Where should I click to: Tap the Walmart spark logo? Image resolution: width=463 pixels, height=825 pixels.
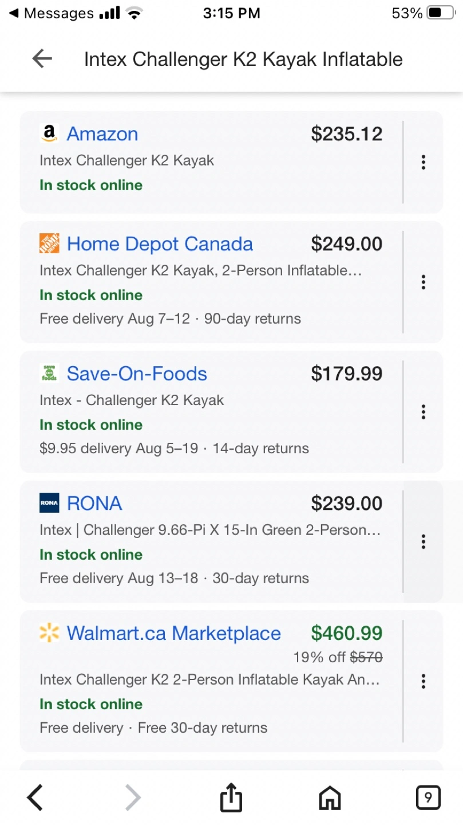tap(49, 633)
